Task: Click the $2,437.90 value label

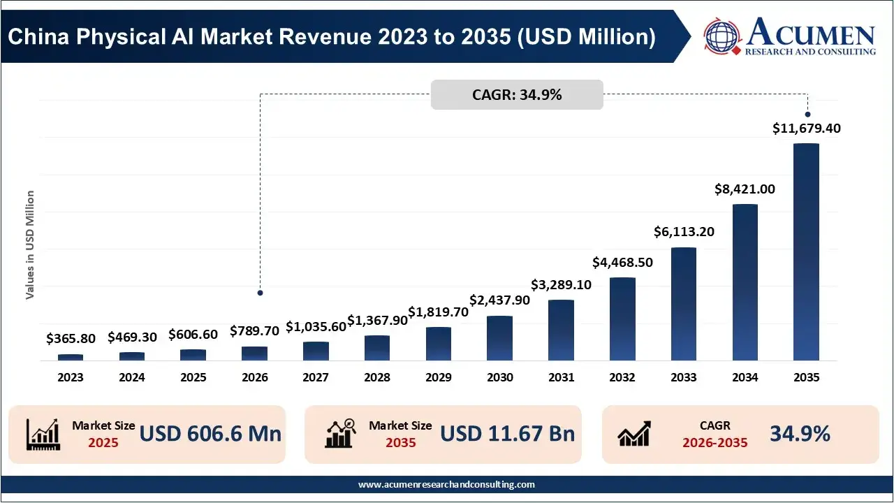Action: point(500,300)
